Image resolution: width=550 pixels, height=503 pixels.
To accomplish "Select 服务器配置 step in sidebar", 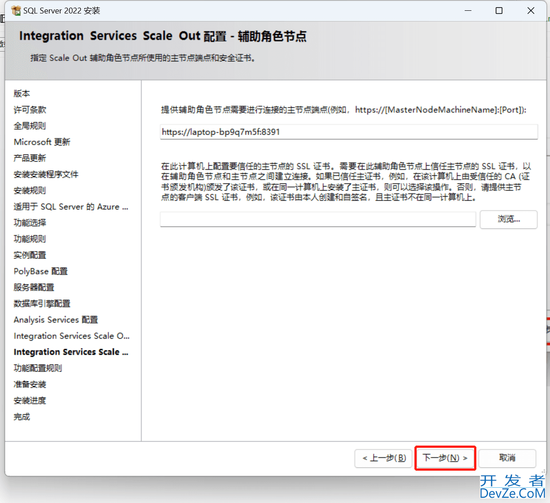I will 34,287.
